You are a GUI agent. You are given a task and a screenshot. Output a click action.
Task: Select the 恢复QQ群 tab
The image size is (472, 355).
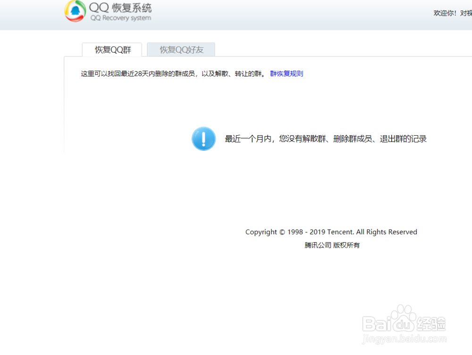pyautogui.click(x=112, y=50)
